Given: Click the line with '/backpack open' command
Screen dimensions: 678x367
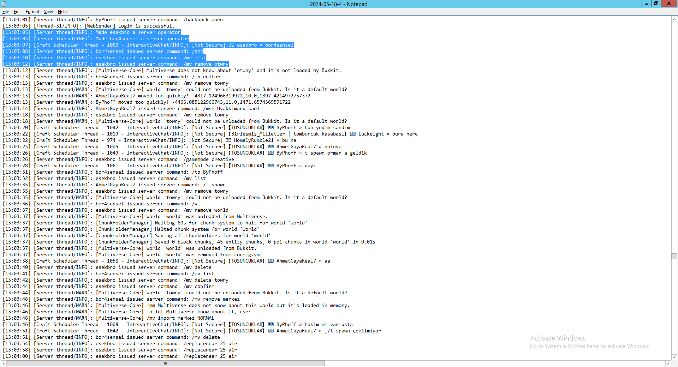Looking at the screenshot, I should click(x=113, y=20).
